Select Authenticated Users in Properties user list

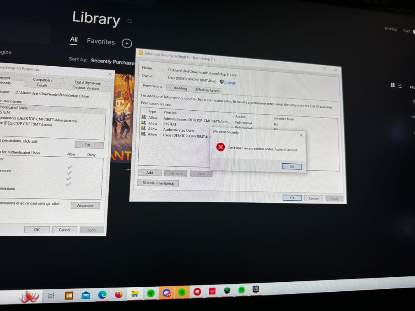coord(52,108)
